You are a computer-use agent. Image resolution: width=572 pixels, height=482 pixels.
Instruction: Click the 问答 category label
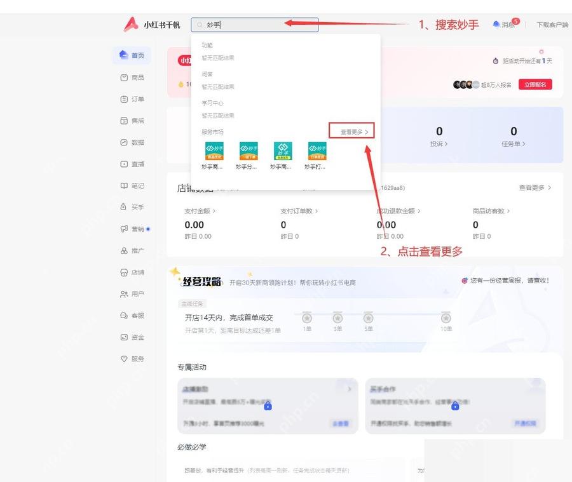coord(207,74)
